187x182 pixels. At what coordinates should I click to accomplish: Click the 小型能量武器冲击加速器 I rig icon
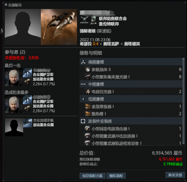pos(88,136)
